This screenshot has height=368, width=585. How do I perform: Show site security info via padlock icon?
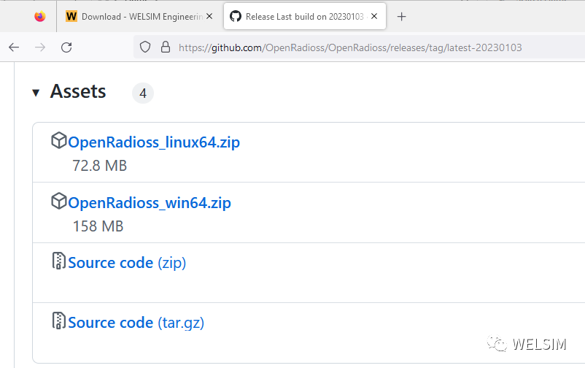tap(166, 47)
